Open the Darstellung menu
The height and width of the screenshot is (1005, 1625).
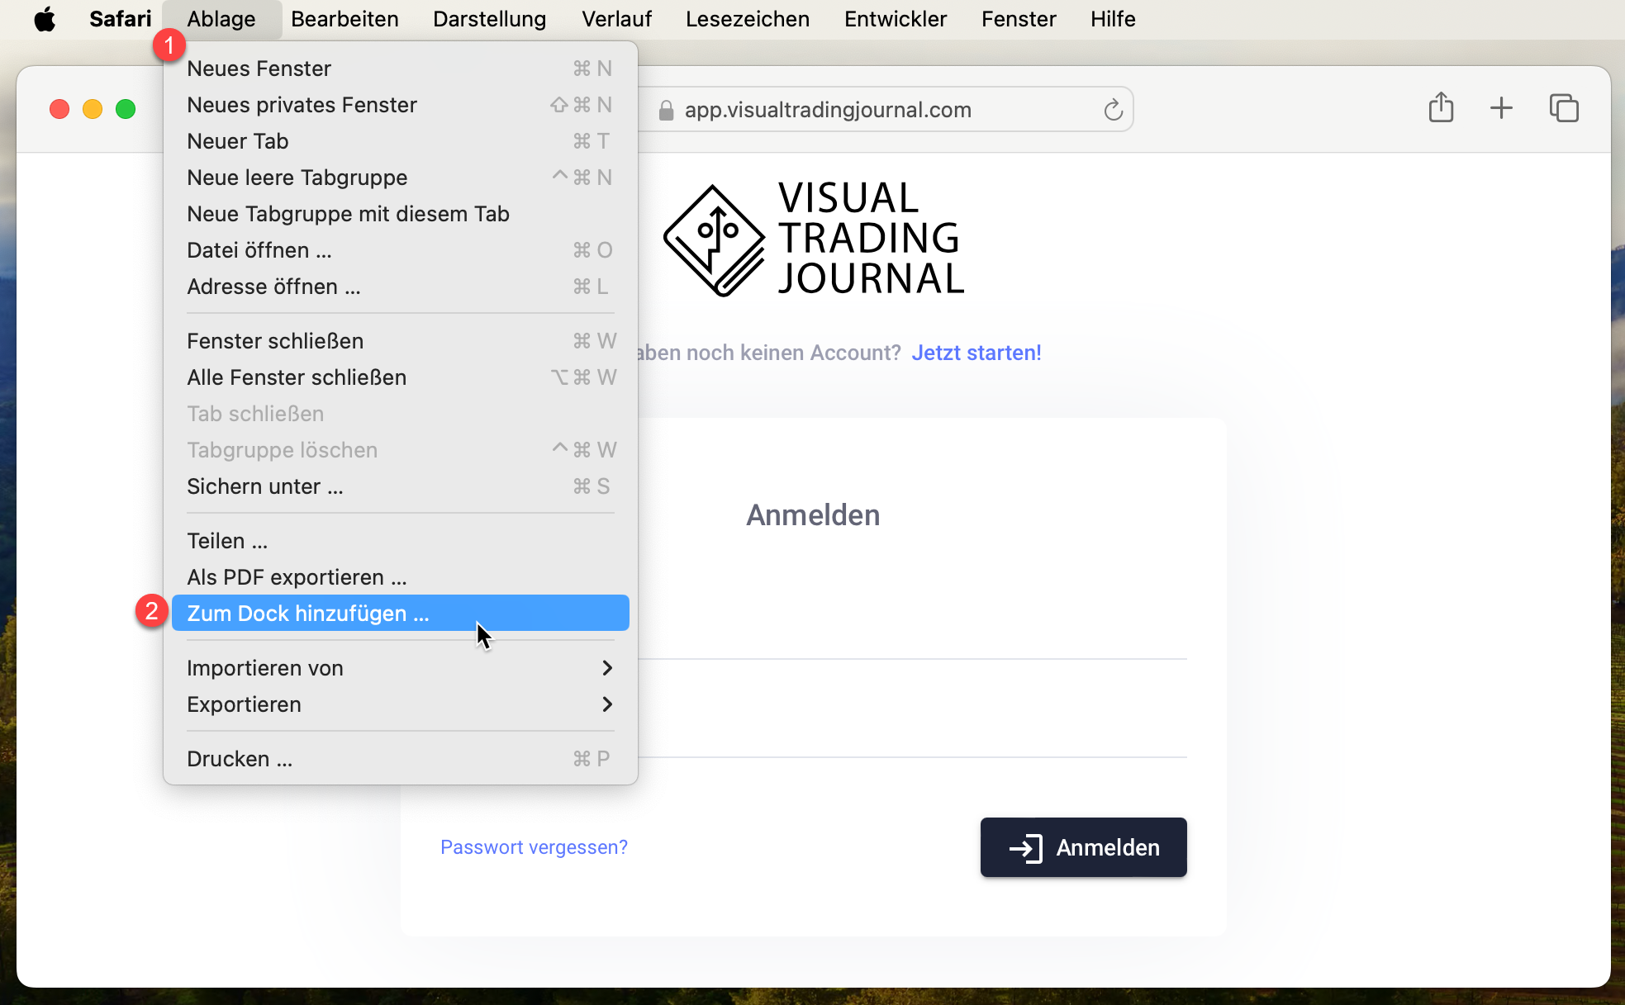(489, 19)
